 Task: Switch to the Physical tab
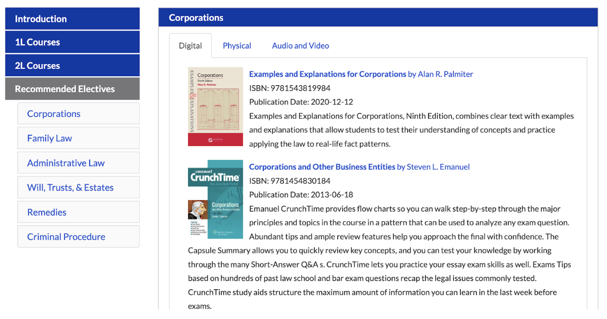coord(237,46)
